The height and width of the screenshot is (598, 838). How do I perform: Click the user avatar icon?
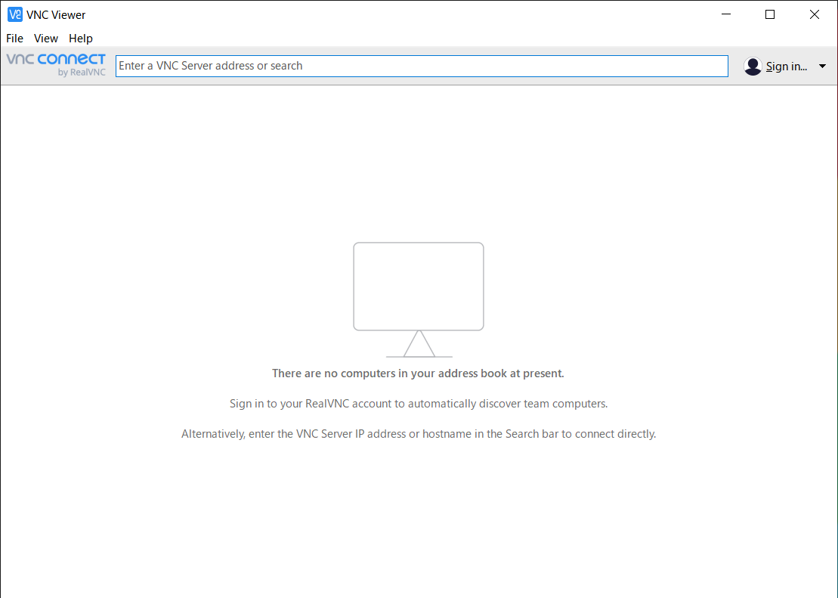coord(753,67)
